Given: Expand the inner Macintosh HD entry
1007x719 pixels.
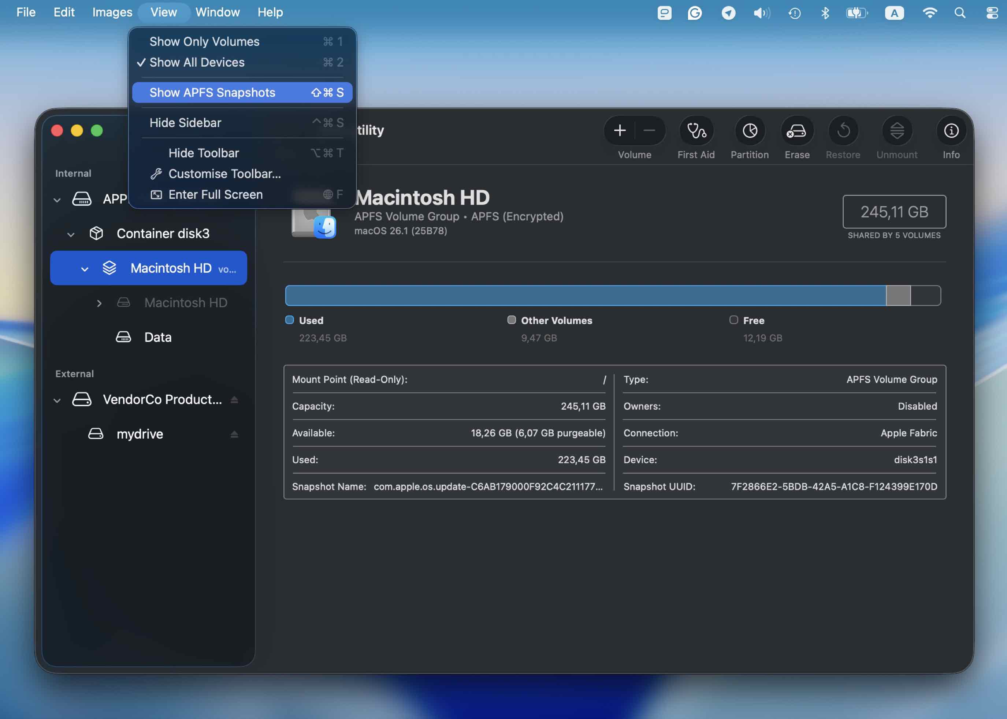Looking at the screenshot, I should tap(99, 303).
